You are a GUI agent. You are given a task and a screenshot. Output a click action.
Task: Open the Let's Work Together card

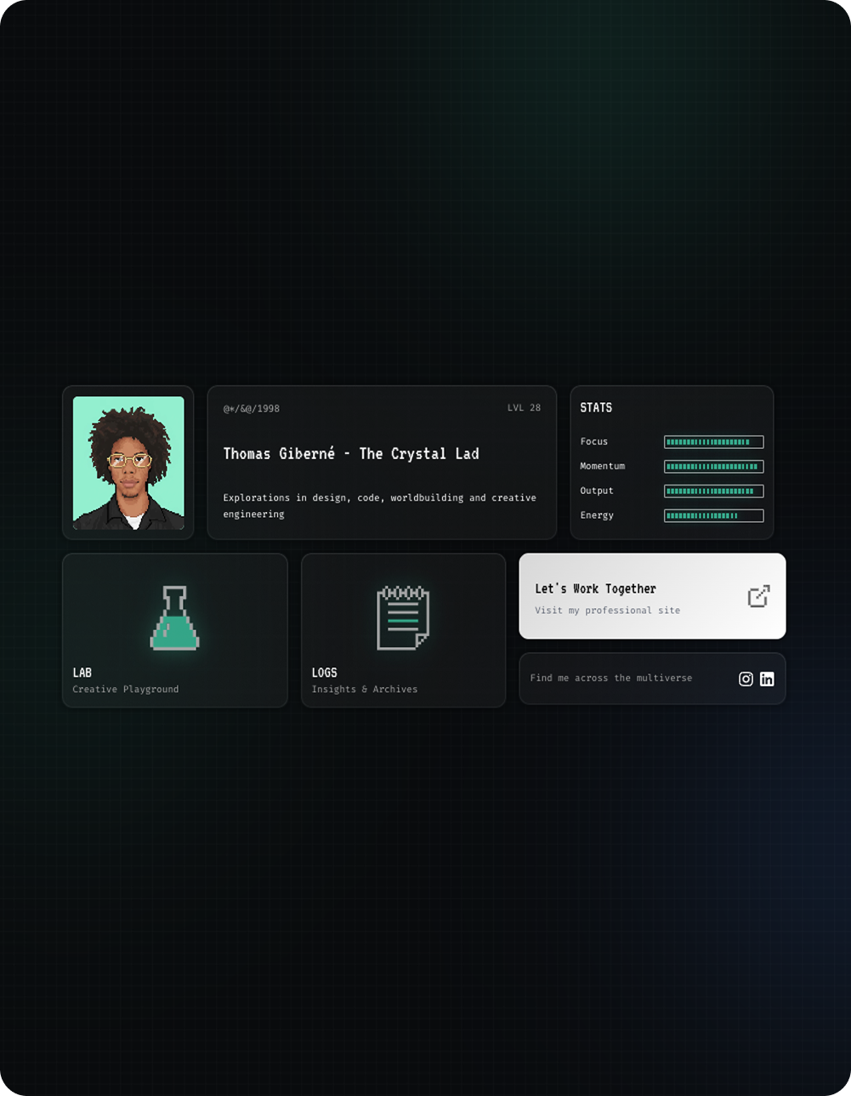click(652, 596)
